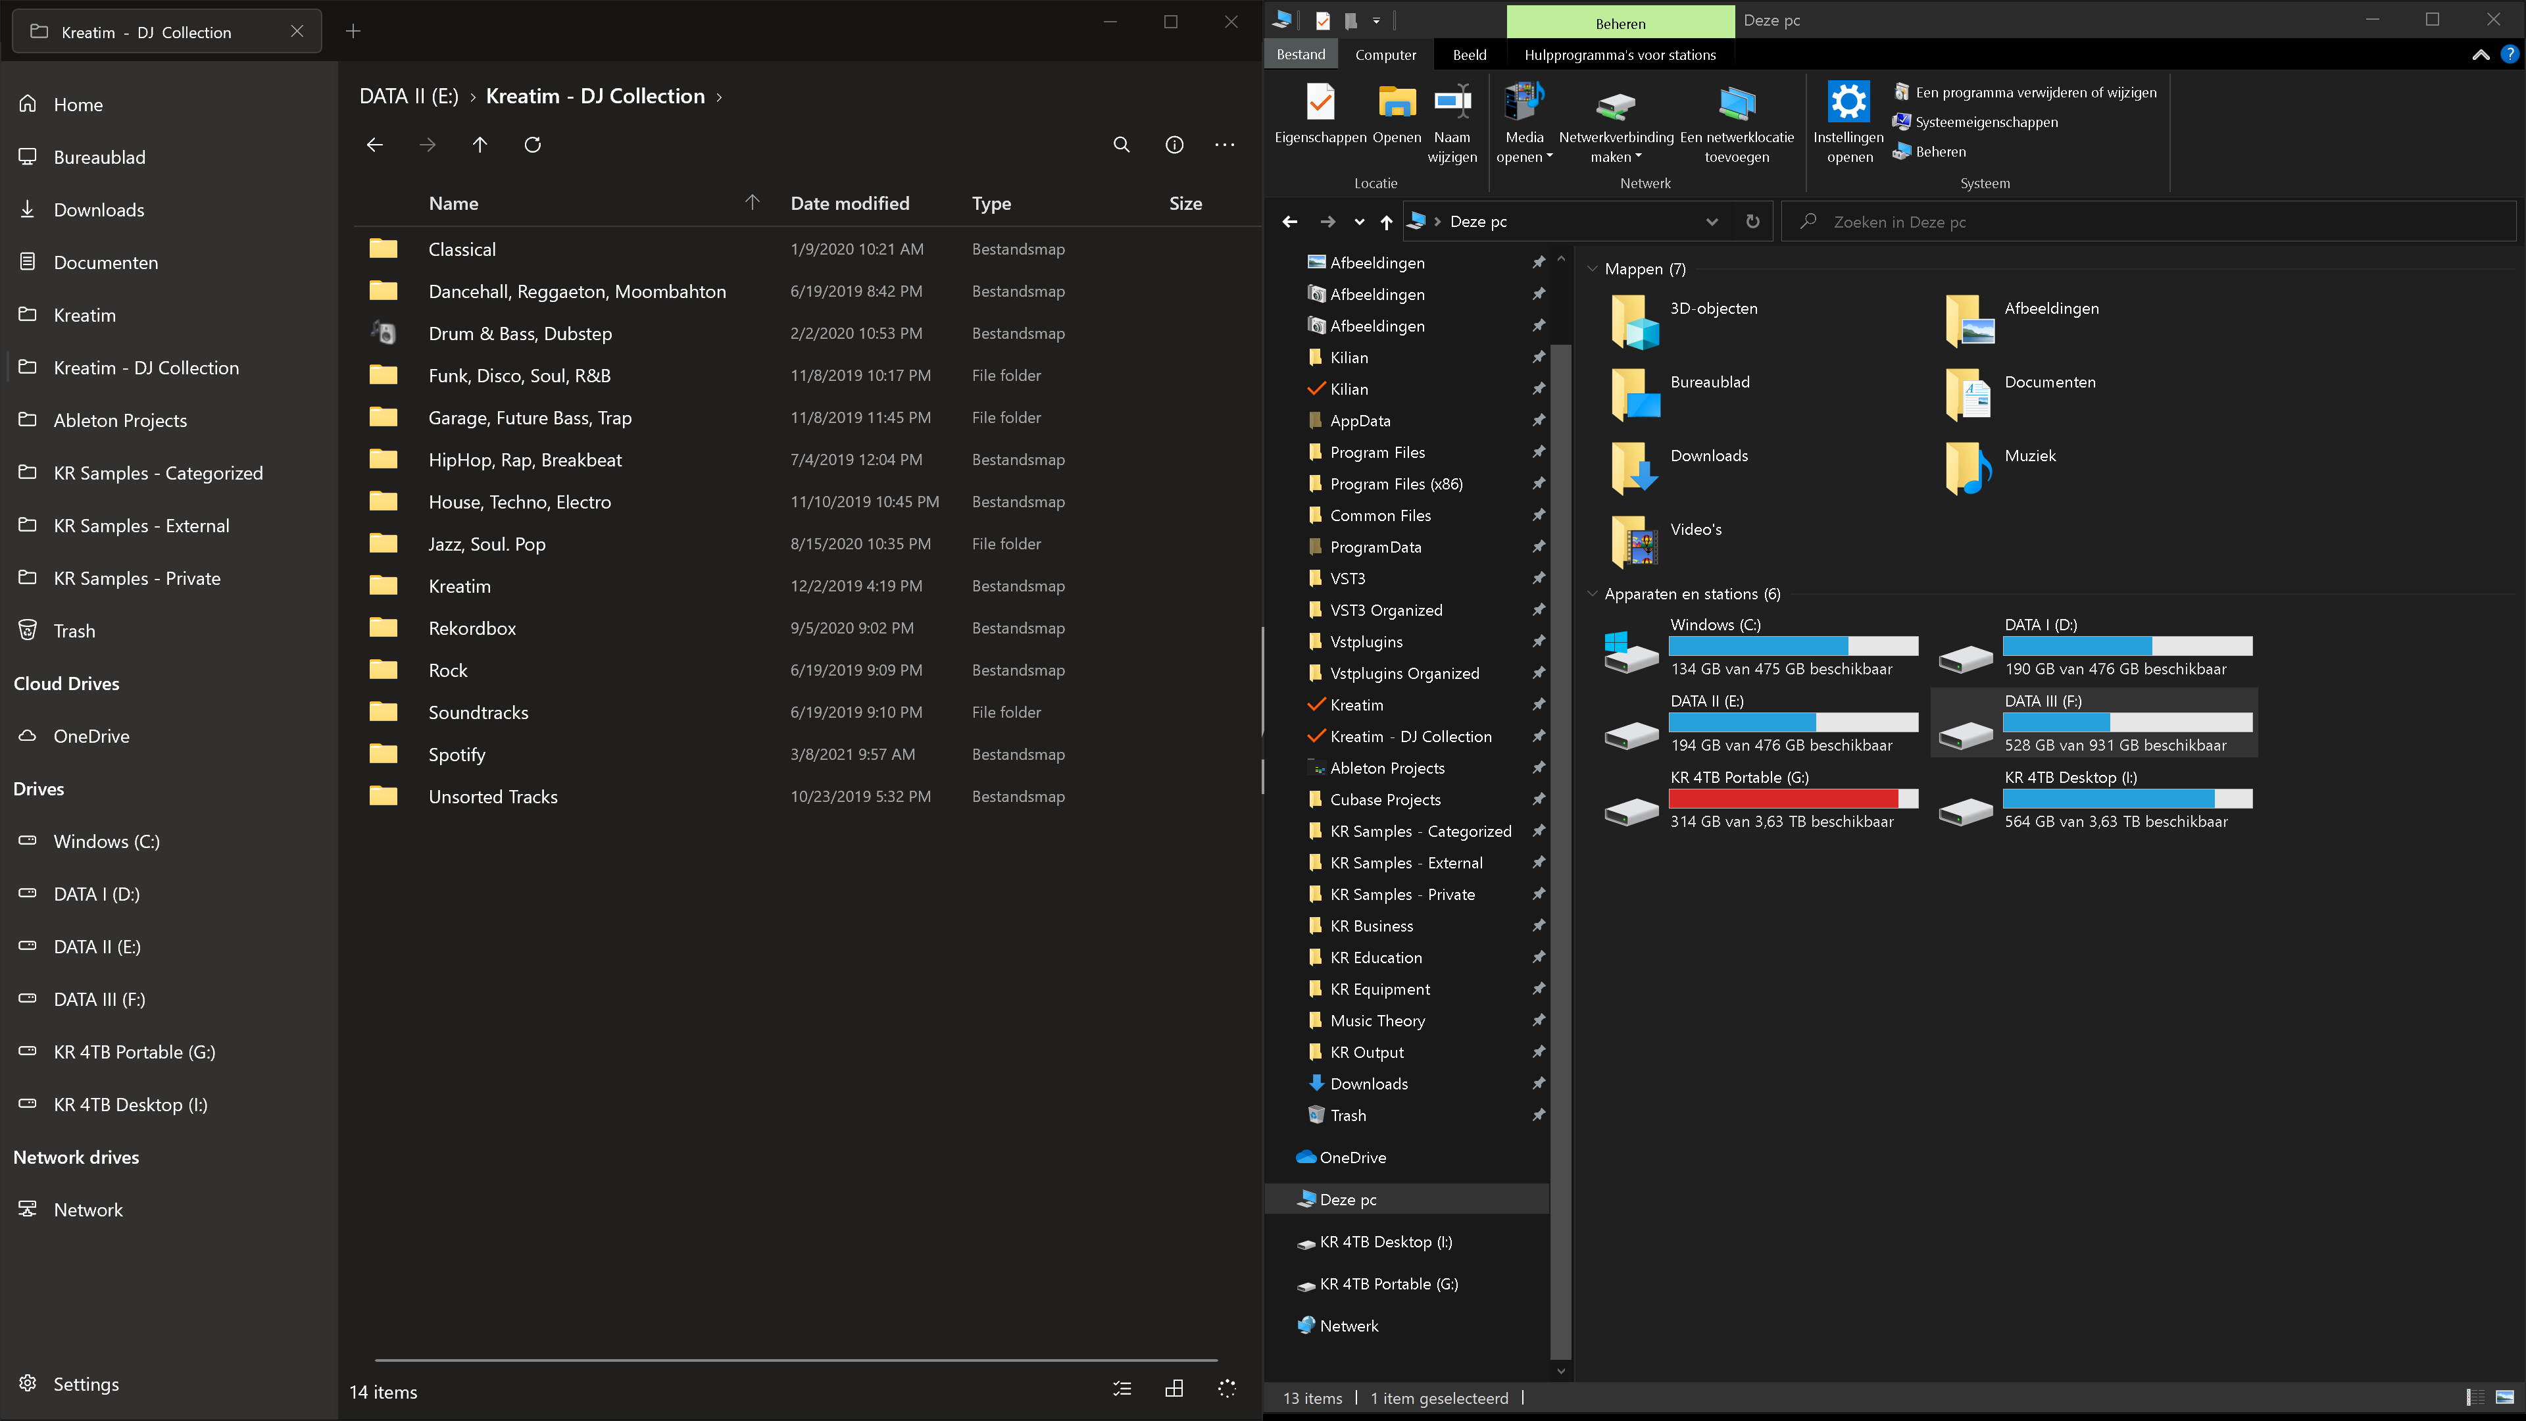This screenshot has height=1421, width=2526.
Task: Switch to the Beeld ribbon tab
Action: [1469, 54]
